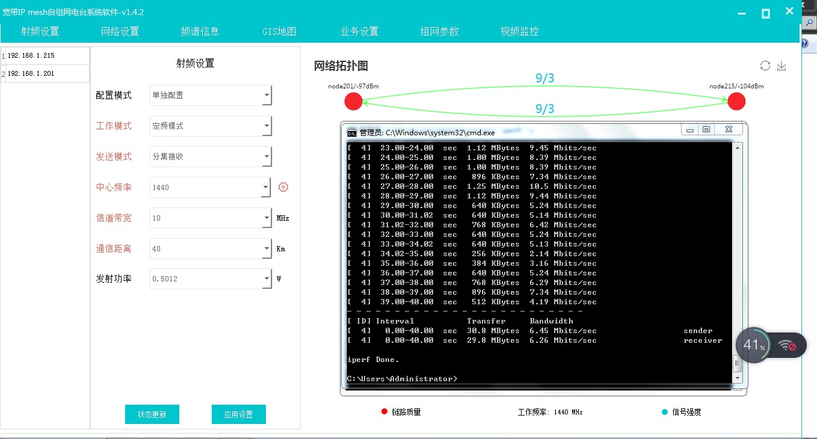The width and height of the screenshot is (817, 439).
Task: Click the 信号强度 cyan legend dot
Action: 665,411
